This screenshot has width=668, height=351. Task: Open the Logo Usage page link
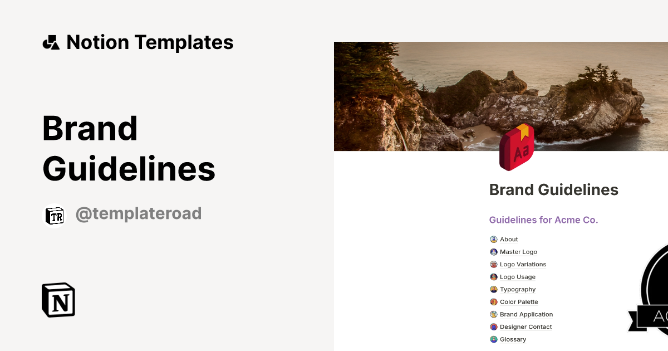tap(518, 277)
